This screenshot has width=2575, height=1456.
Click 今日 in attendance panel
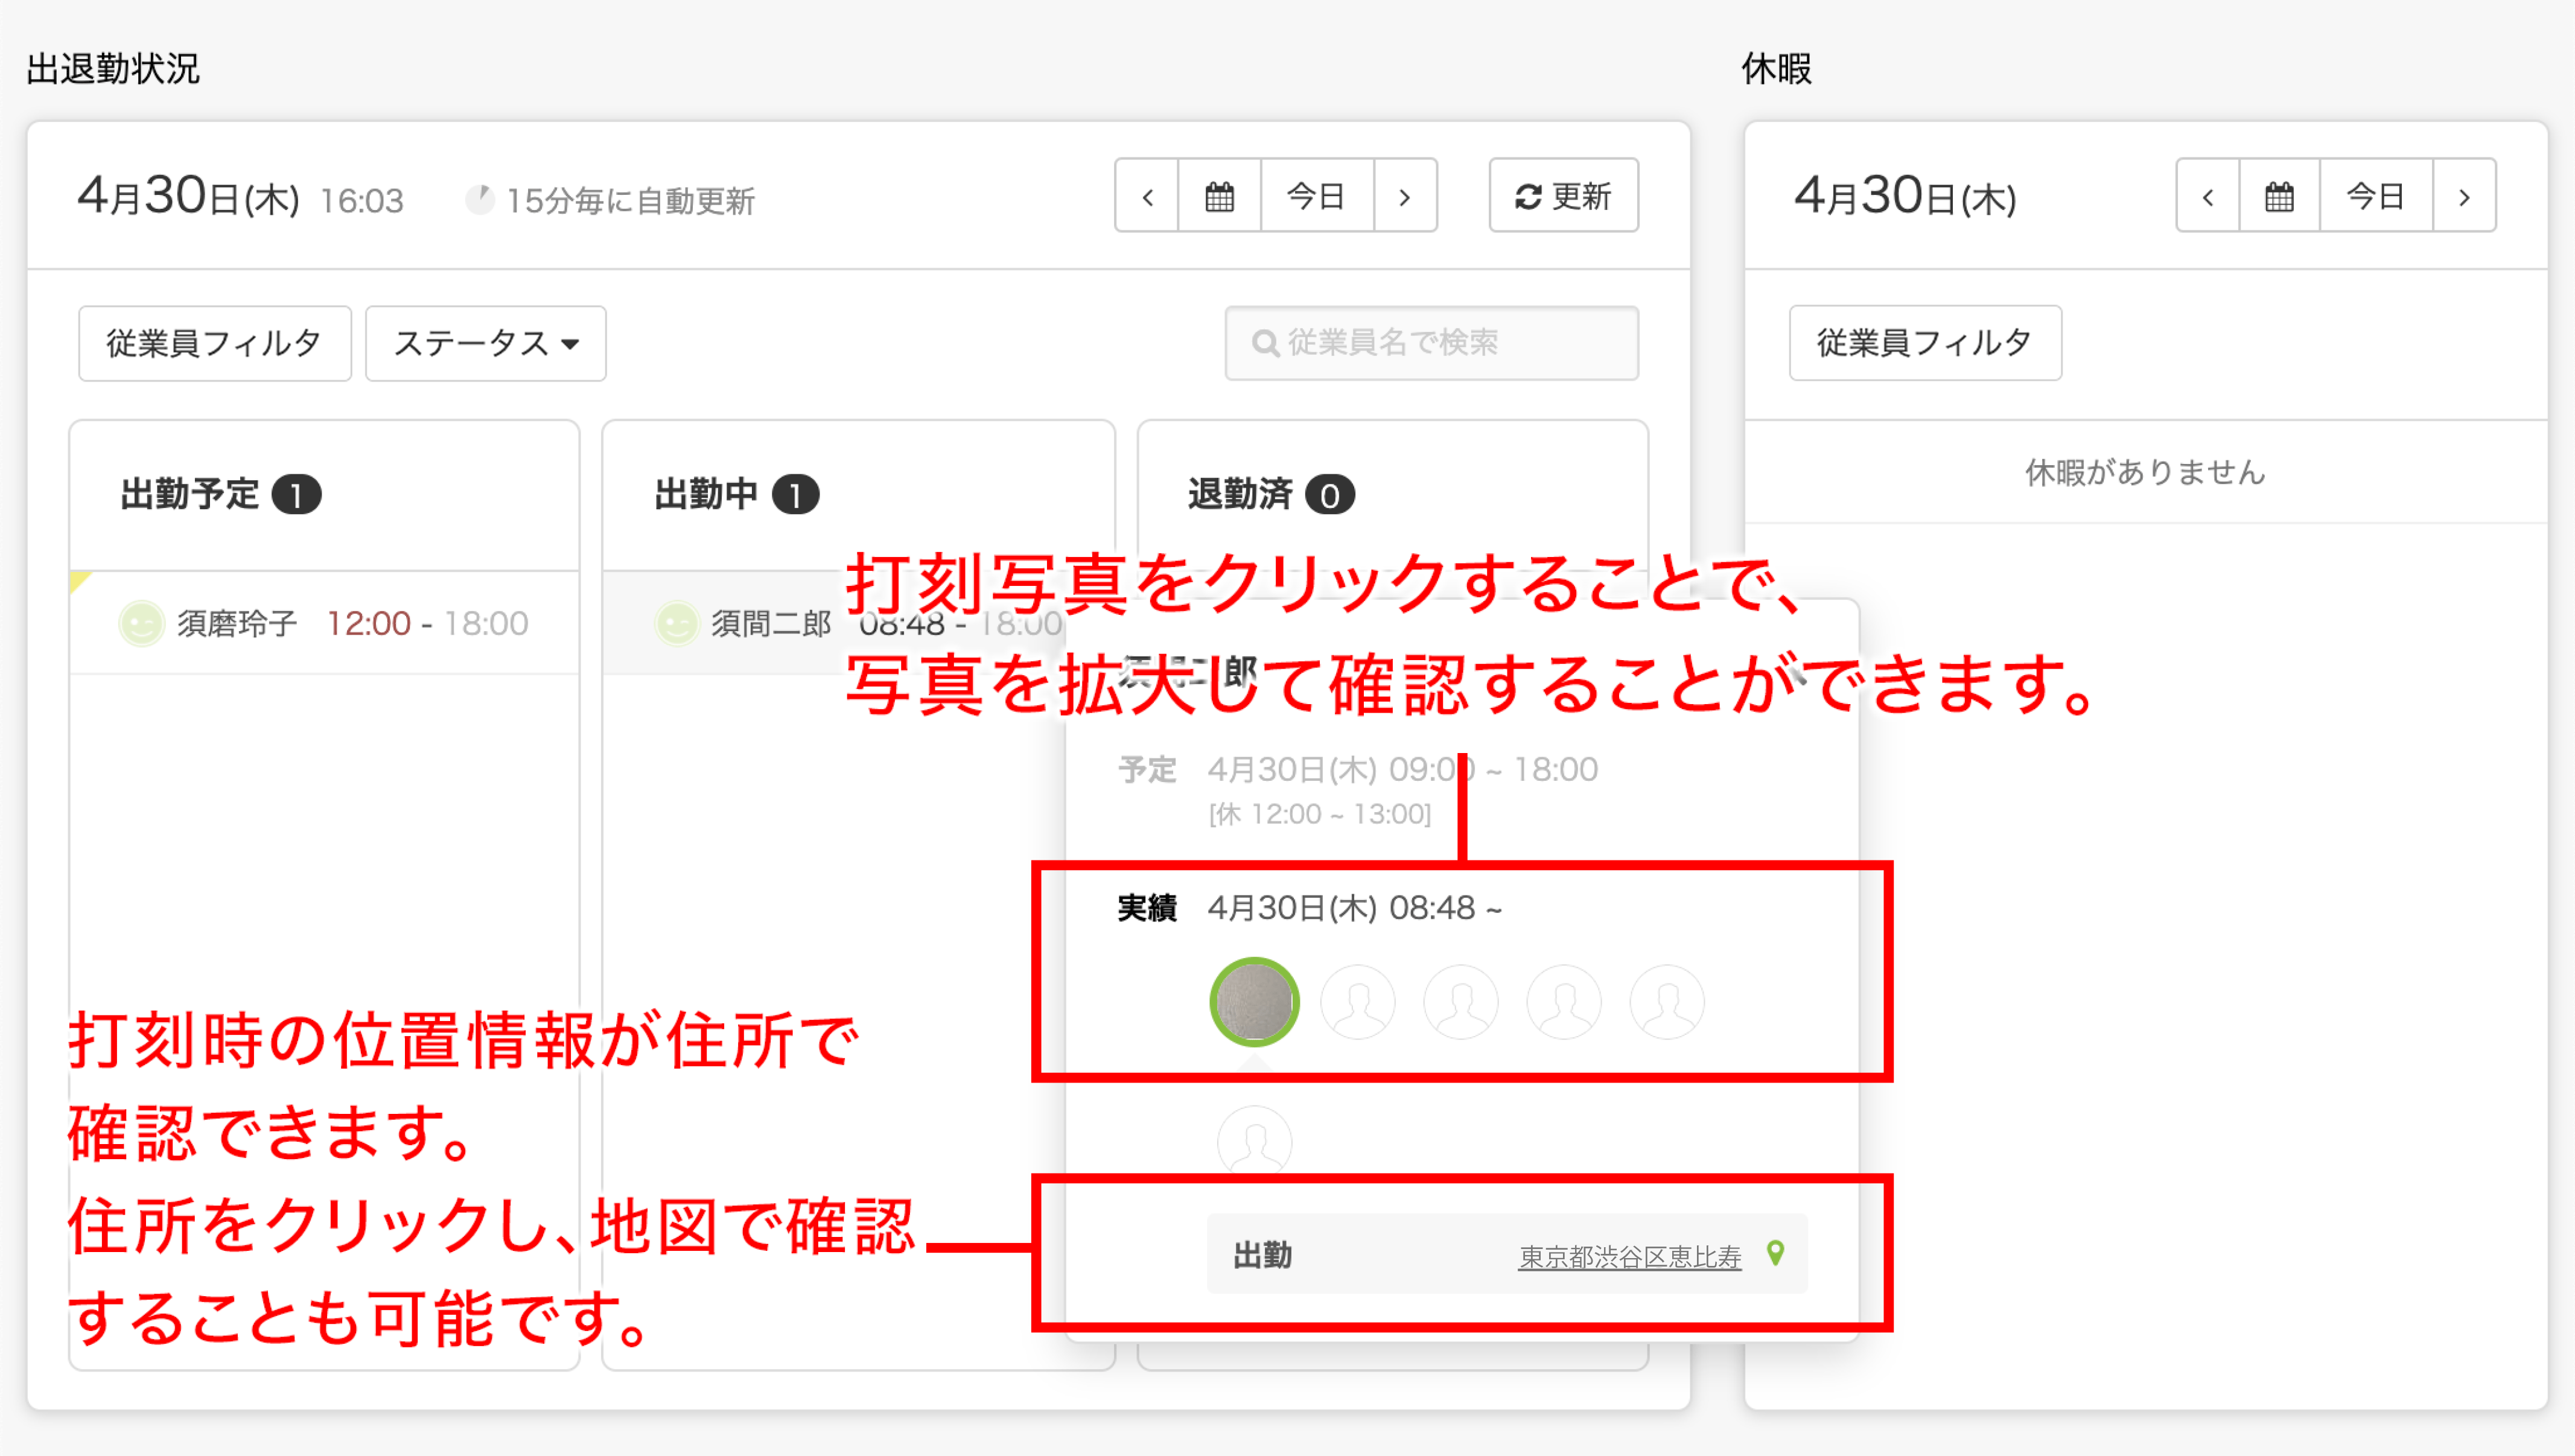tap(1316, 196)
